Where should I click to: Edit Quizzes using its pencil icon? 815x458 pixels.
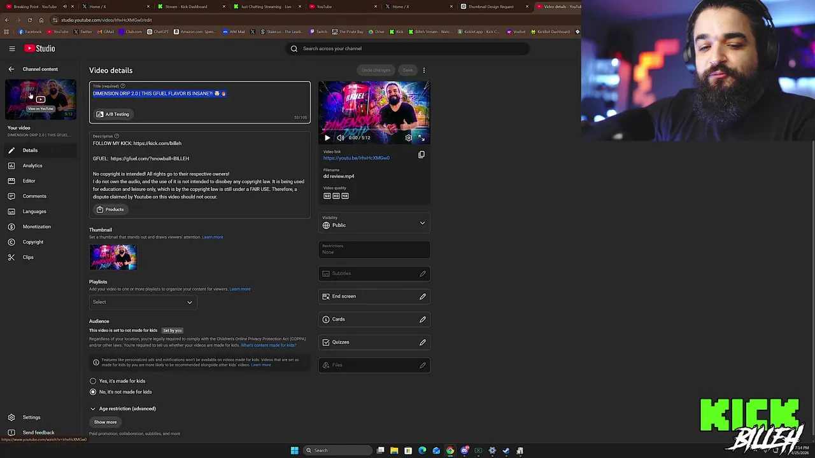pyautogui.click(x=422, y=342)
